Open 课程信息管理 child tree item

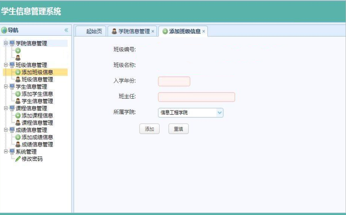tap(37, 123)
